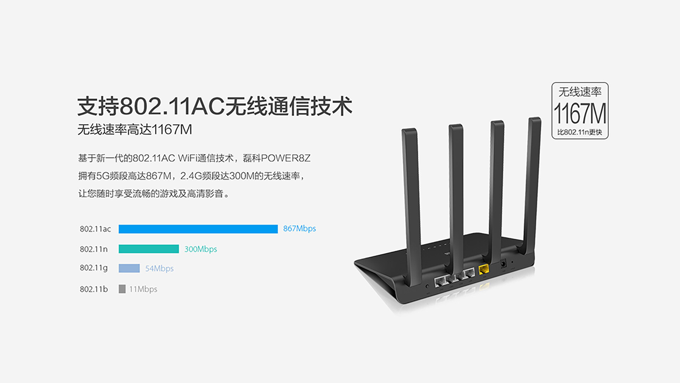Click the grey 802.11b bar
The image size is (680, 383).
click(x=122, y=289)
